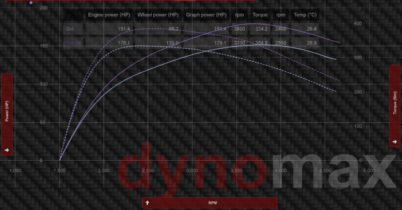Screen dimensions: 402x210
Task: Click the Std torque value 334.2
Action: tap(260, 29)
